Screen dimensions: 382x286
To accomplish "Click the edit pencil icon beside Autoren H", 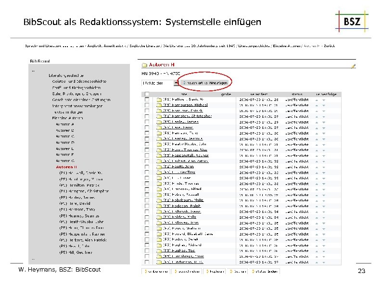I will point(354,66).
